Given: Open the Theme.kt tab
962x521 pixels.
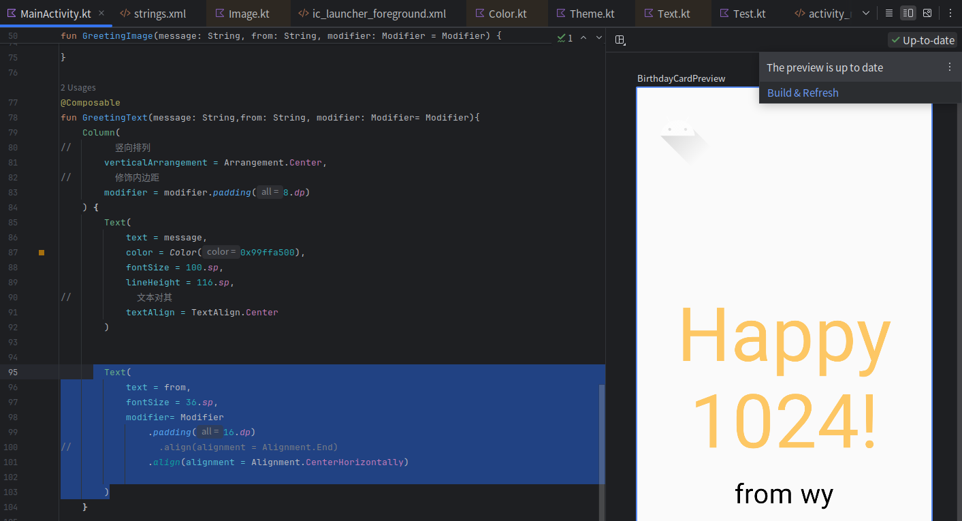Looking at the screenshot, I should [x=592, y=14].
